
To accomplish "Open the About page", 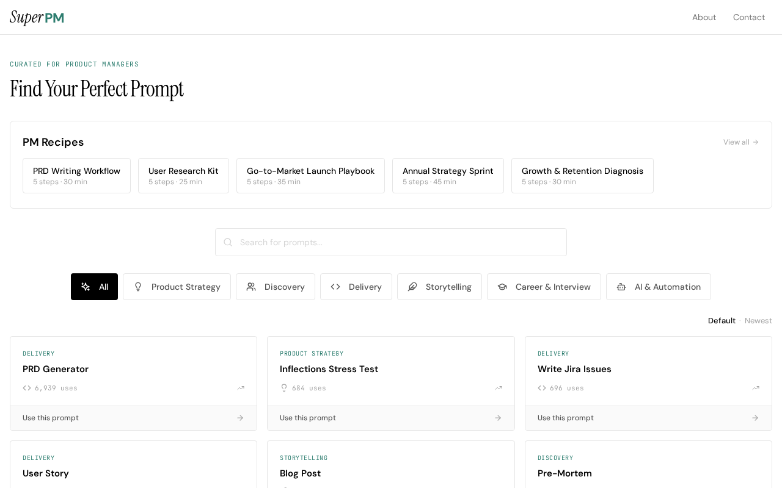I will 704,17.
